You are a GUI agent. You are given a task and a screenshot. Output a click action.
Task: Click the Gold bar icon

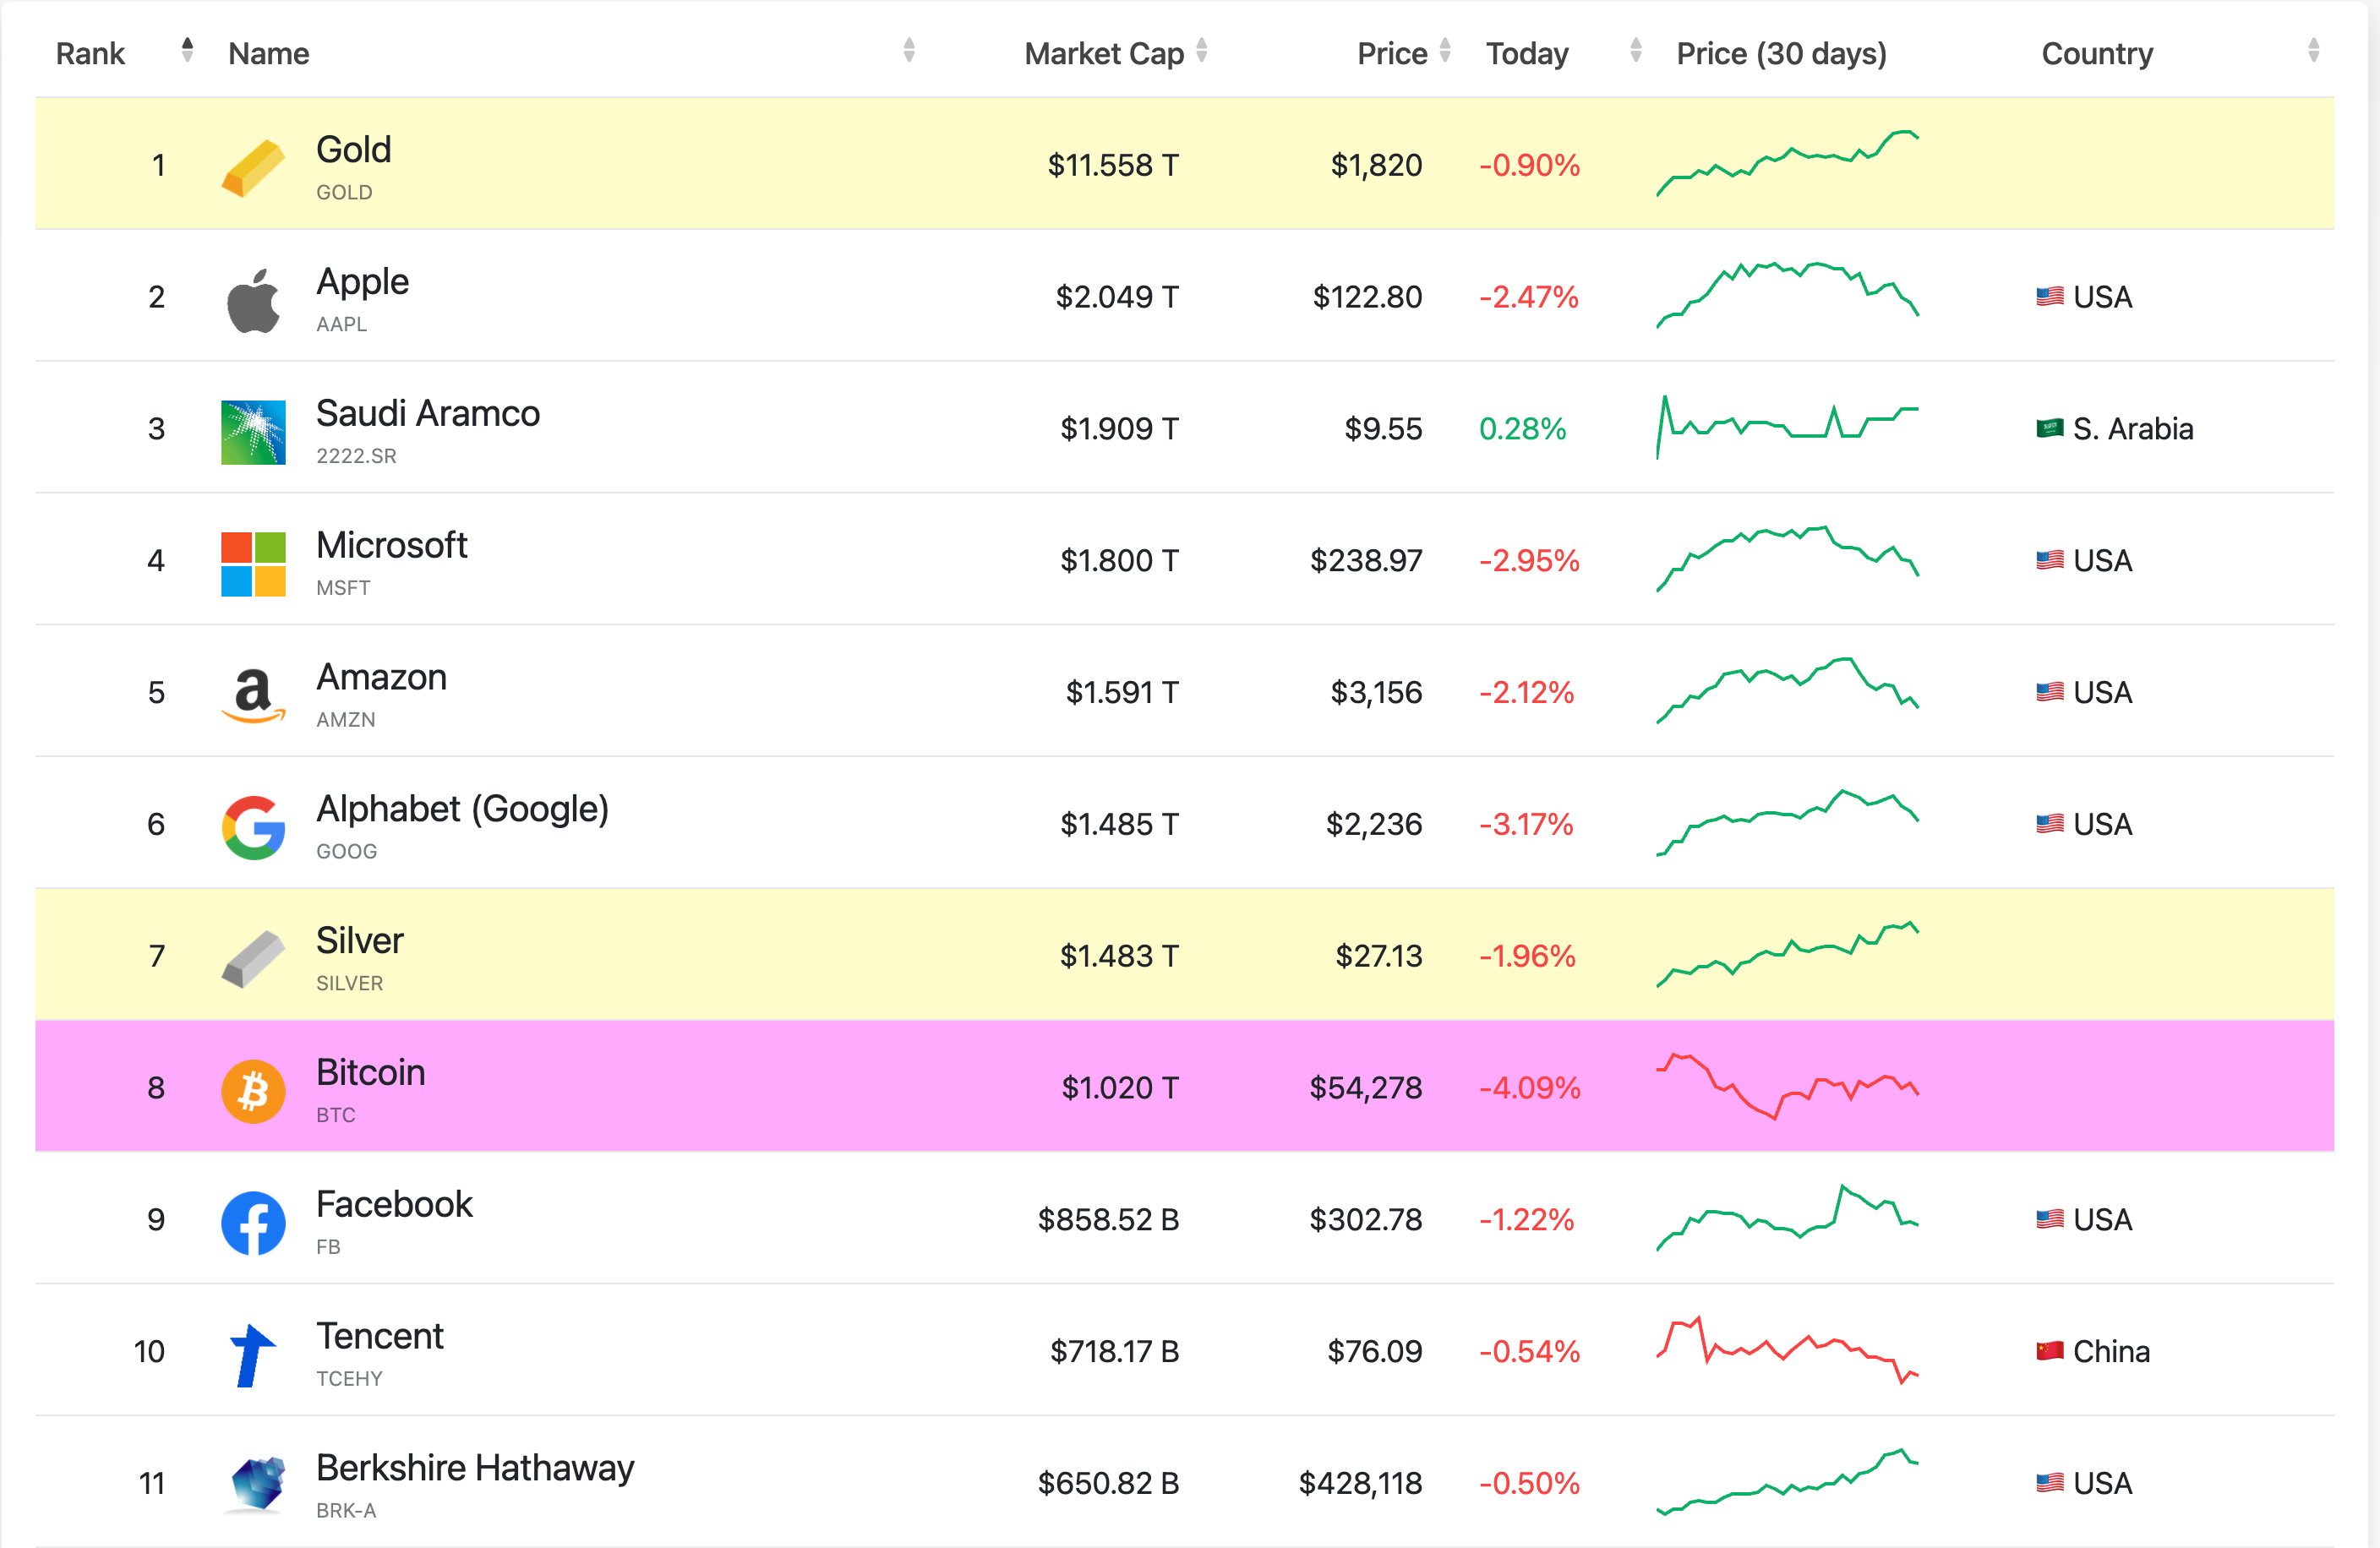[253, 167]
